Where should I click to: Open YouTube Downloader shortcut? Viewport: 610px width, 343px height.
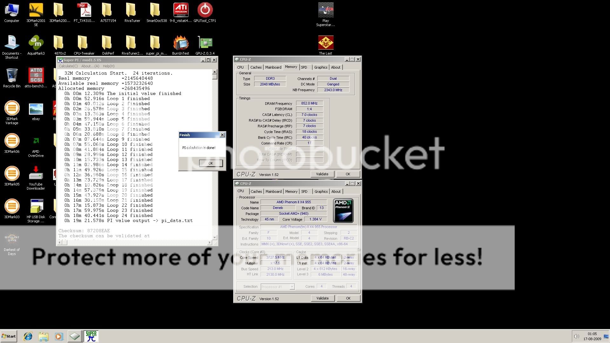click(x=36, y=178)
